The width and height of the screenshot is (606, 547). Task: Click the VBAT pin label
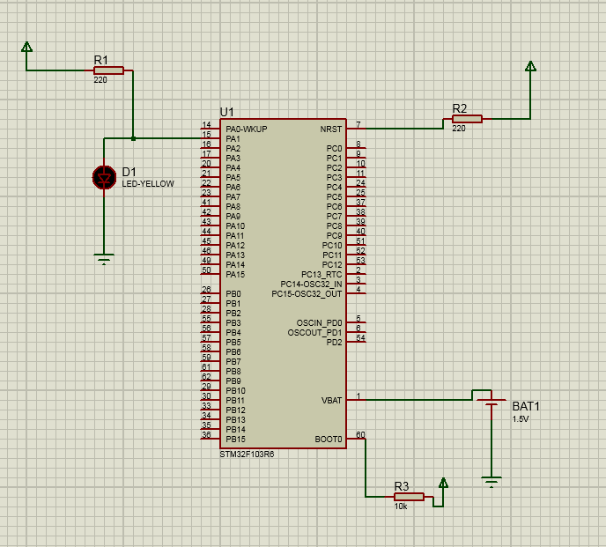(x=331, y=401)
